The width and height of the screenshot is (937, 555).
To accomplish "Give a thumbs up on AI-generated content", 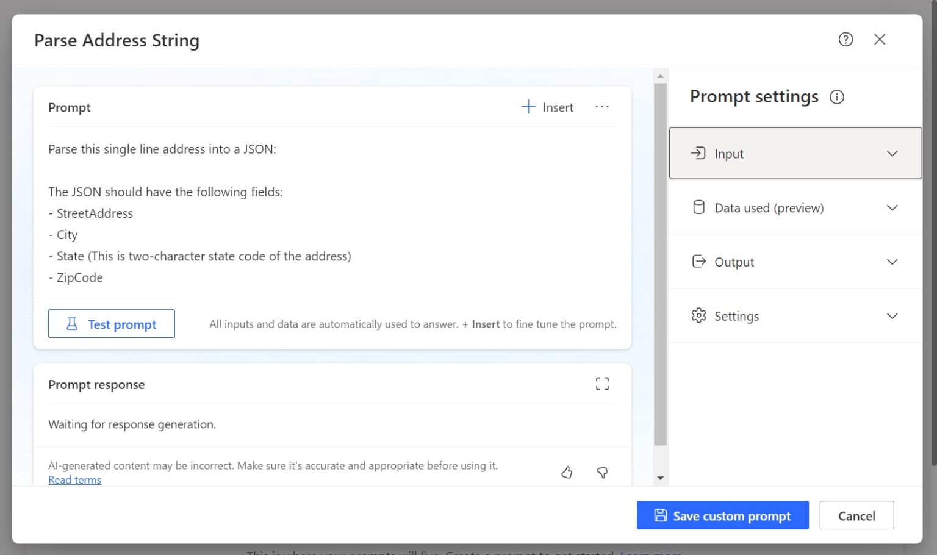I will pos(566,472).
